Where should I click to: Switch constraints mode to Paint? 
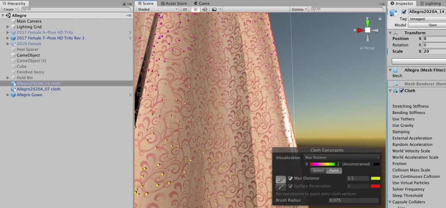click(x=334, y=171)
